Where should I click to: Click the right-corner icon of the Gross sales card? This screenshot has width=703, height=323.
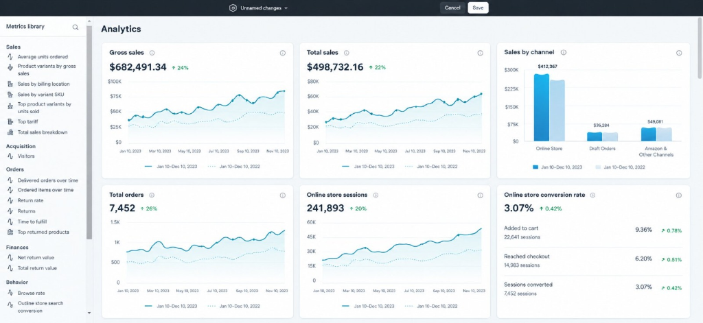point(282,53)
